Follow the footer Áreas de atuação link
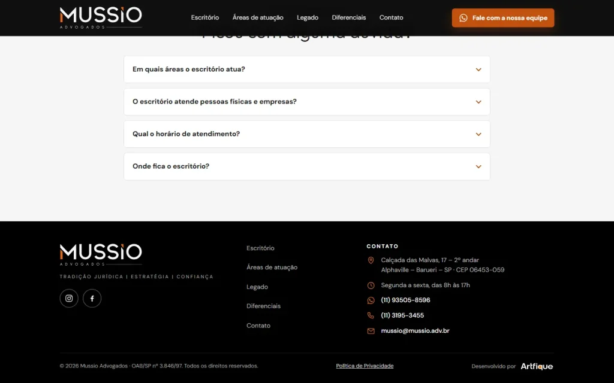Image resolution: width=614 pixels, height=383 pixels. pos(272,268)
